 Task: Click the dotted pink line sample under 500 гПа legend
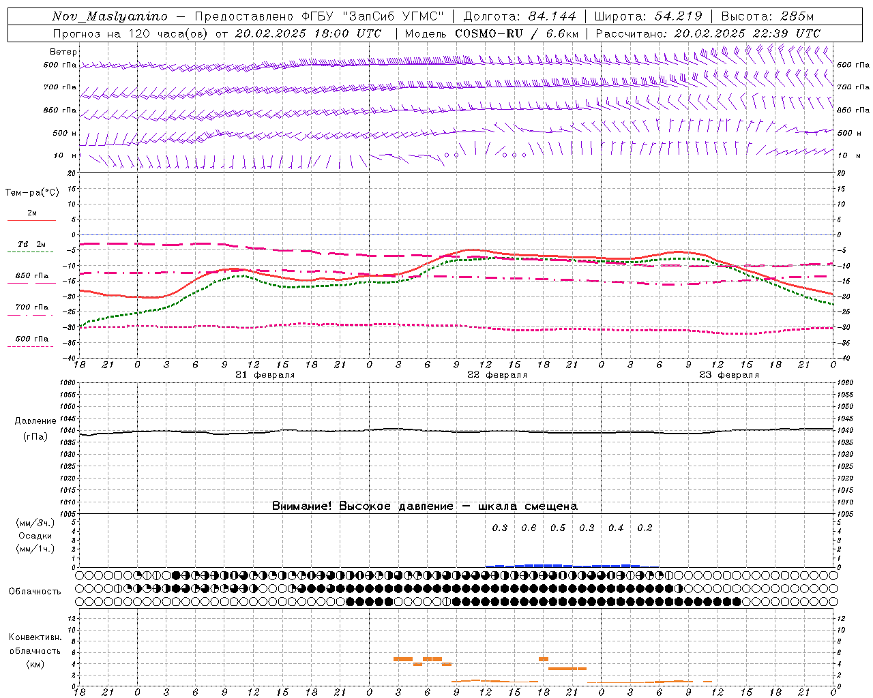(30, 347)
